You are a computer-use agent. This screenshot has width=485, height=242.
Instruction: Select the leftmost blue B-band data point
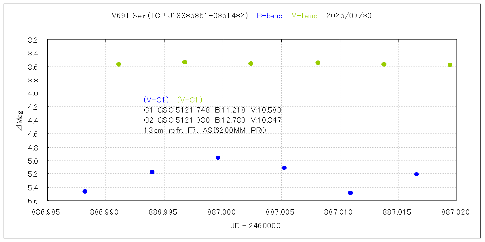(x=85, y=191)
